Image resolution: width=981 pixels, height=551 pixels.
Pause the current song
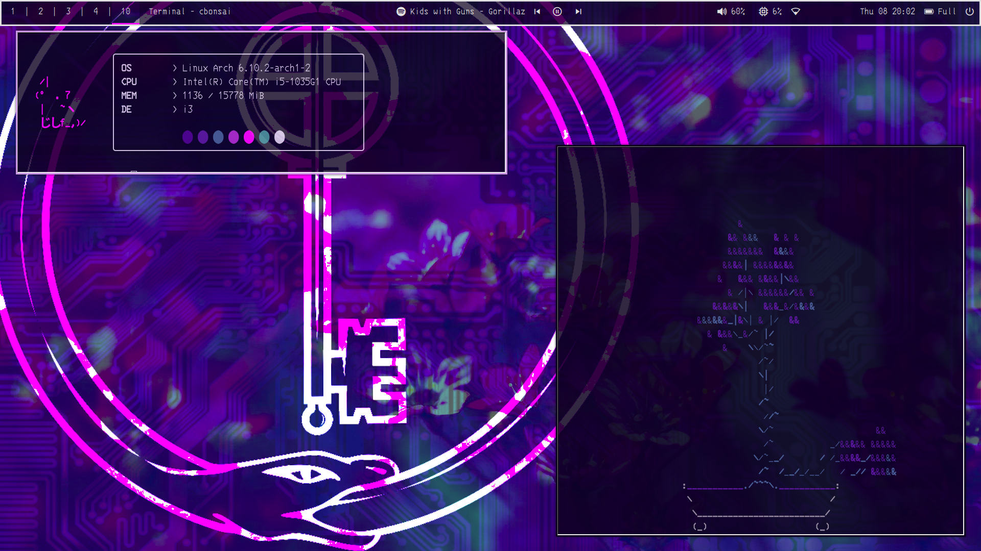[557, 11]
